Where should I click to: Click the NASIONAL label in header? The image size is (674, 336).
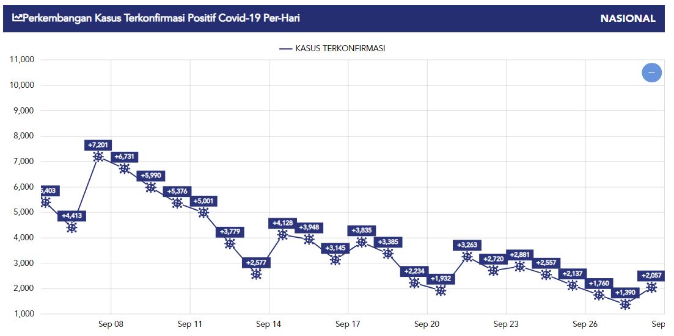click(628, 18)
